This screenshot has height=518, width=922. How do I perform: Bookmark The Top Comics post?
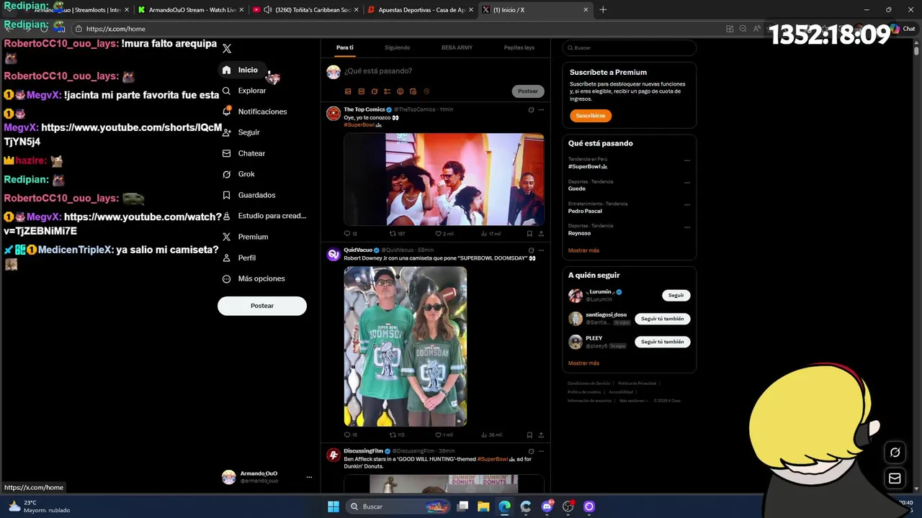(x=529, y=234)
